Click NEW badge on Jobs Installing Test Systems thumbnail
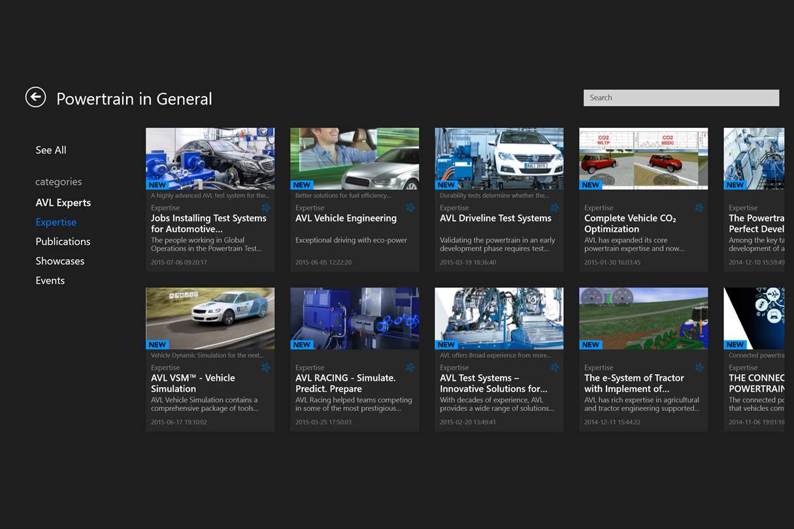 157,185
